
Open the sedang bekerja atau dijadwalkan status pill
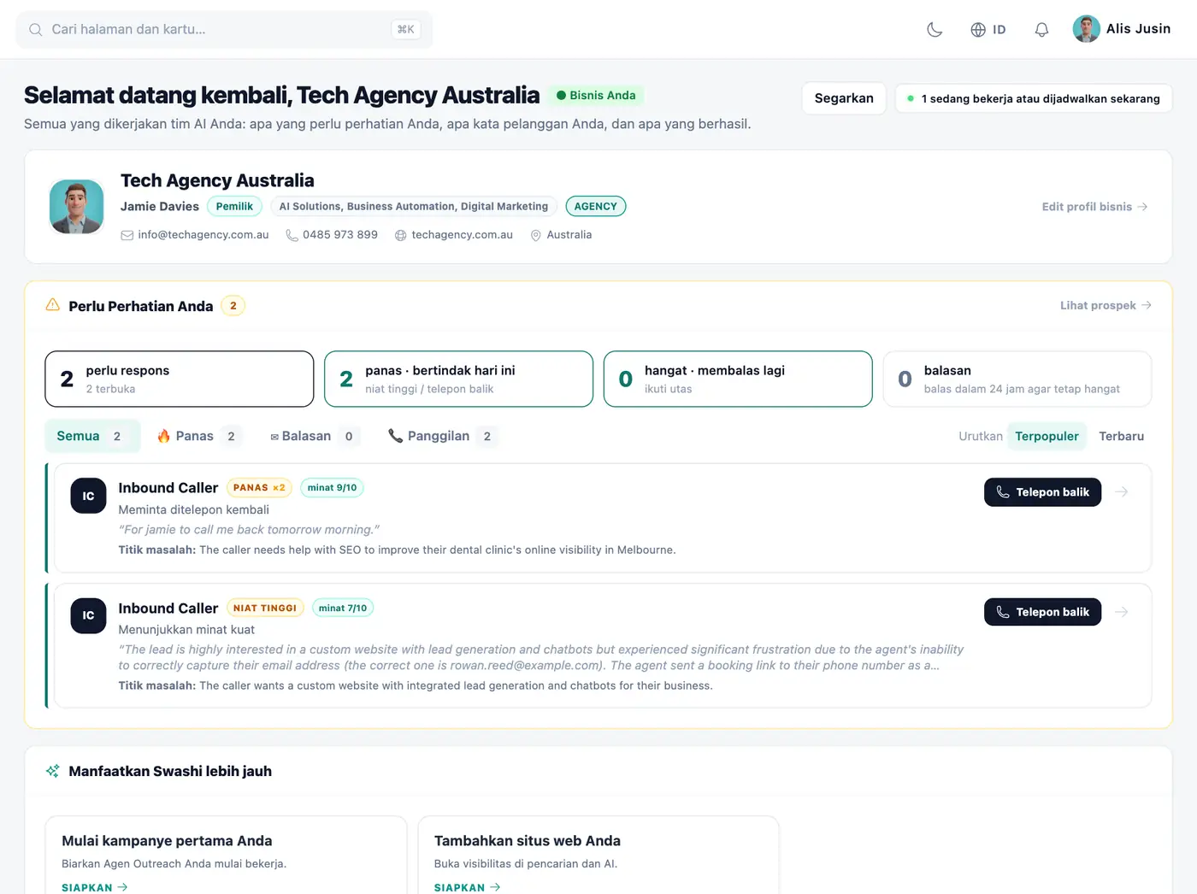1034,98
